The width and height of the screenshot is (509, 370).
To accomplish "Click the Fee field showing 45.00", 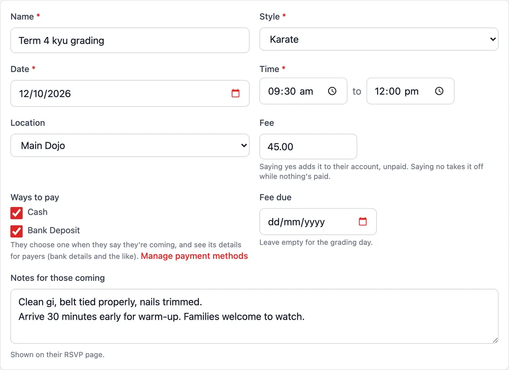I will [308, 146].
